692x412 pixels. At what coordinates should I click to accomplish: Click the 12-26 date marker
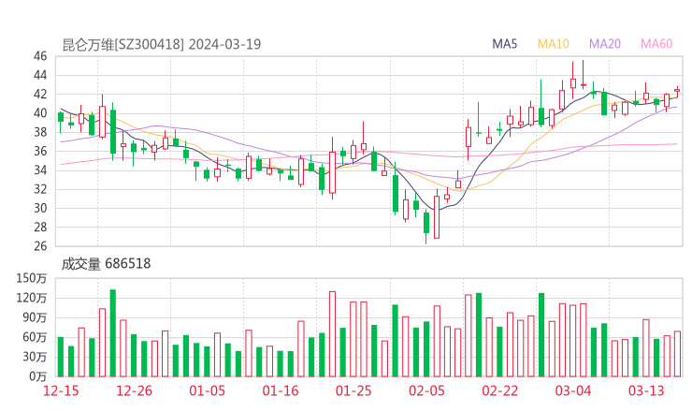tap(135, 390)
